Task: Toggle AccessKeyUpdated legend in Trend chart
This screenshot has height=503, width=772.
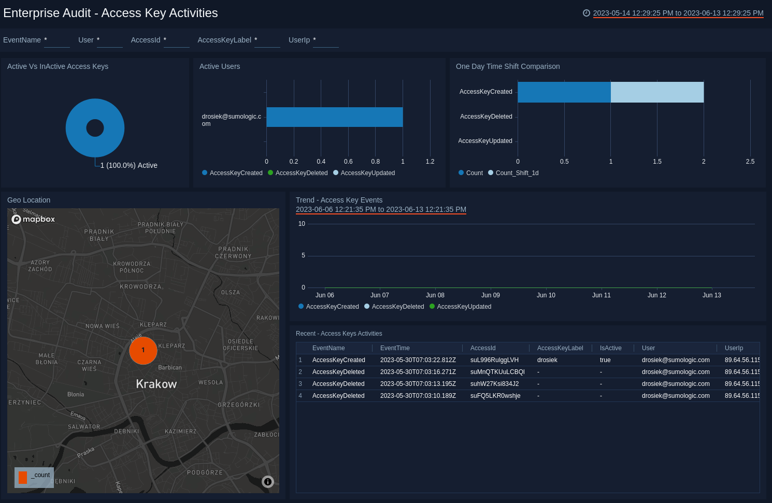Action: coord(460,307)
